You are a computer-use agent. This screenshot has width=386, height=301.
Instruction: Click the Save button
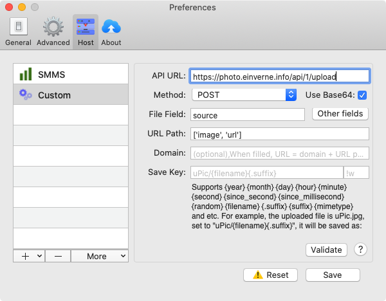coord(333,275)
